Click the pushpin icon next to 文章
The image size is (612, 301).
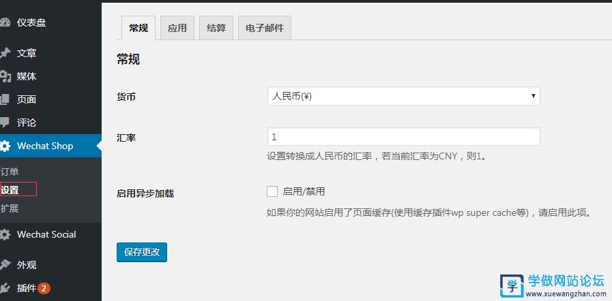5,53
